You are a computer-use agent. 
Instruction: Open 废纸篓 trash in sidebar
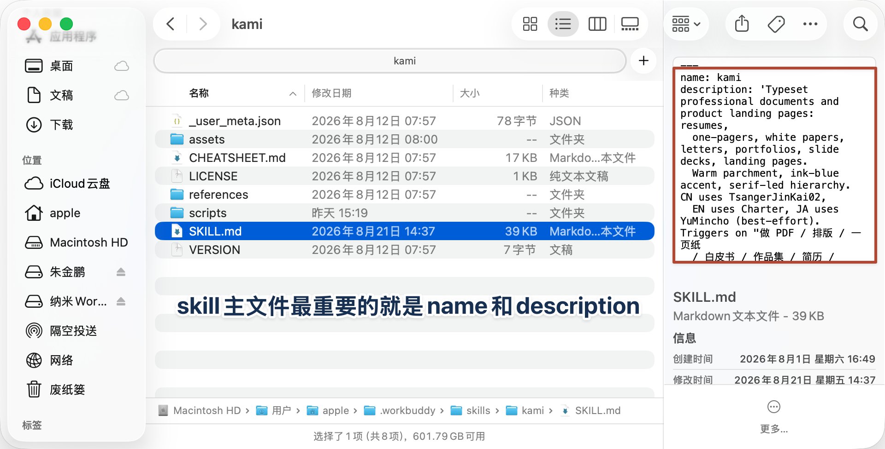[67, 390]
